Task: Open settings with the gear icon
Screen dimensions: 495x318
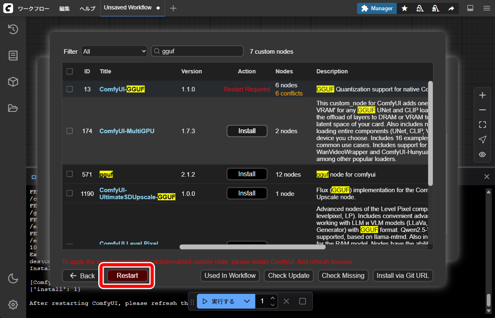Action: tap(13, 304)
